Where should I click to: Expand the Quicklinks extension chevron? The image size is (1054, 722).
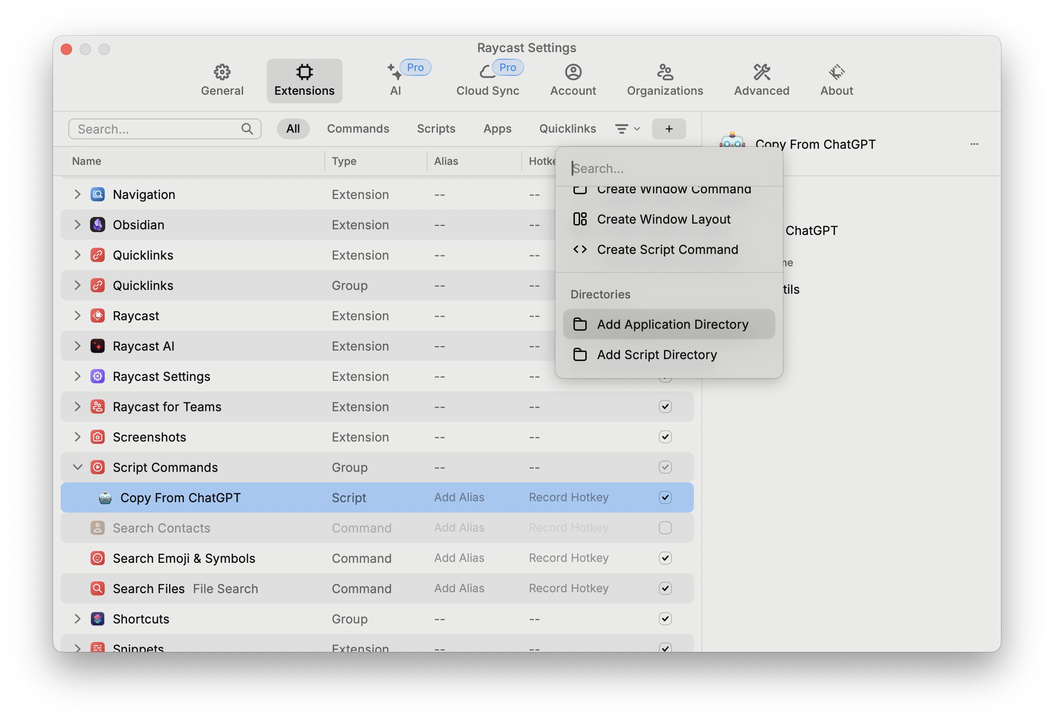click(x=78, y=255)
